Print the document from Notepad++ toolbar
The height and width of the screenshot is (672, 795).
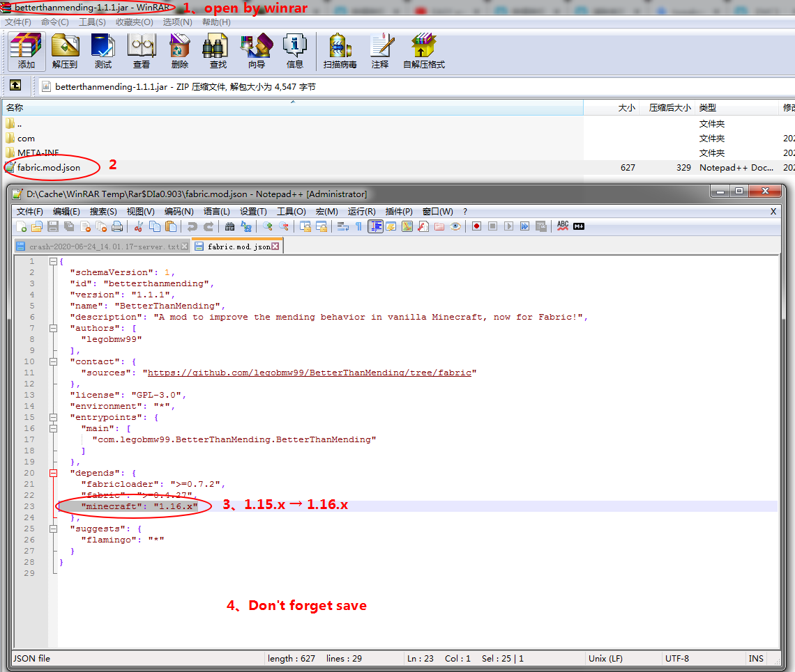click(117, 226)
